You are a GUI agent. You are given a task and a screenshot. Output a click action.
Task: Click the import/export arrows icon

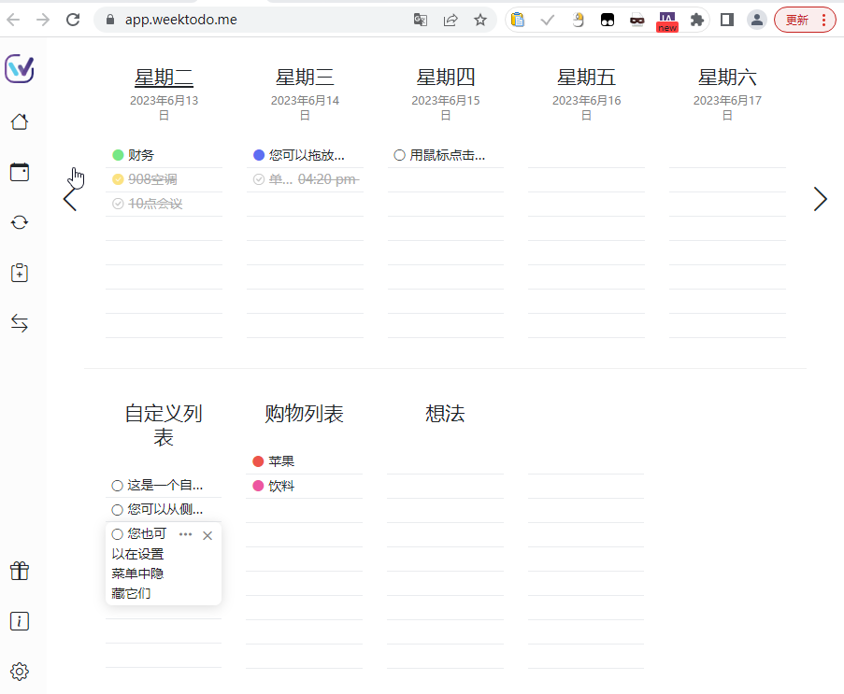pyautogui.click(x=20, y=323)
